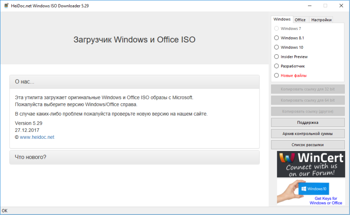Switch to the Windows tab
The width and height of the screenshot is (350, 215).
(282, 19)
